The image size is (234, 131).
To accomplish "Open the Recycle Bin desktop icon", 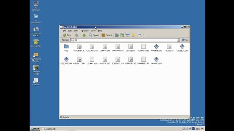I will (36, 43).
